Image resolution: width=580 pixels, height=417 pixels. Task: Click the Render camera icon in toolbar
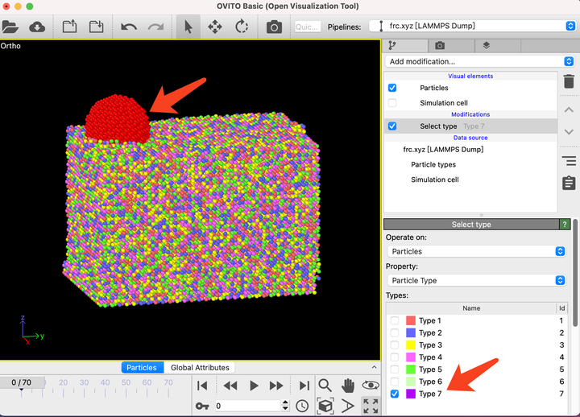[x=274, y=27]
